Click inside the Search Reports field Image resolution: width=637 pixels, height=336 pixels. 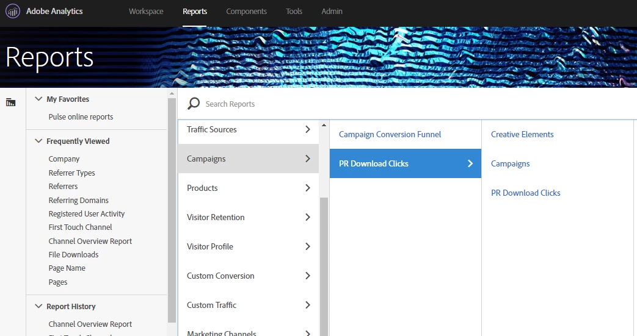pos(406,104)
